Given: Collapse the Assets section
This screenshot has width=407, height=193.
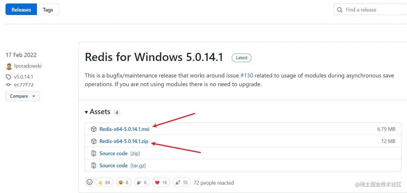Looking at the screenshot, I should click(x=98, y=112).
